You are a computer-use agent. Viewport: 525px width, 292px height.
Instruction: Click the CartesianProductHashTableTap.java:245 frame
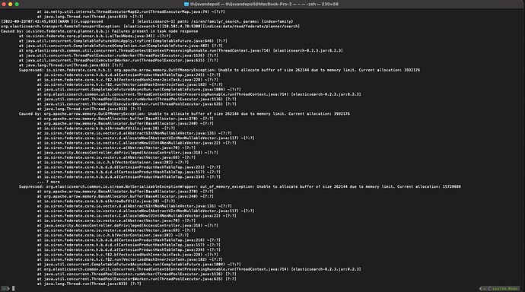[x=129, y=75]
